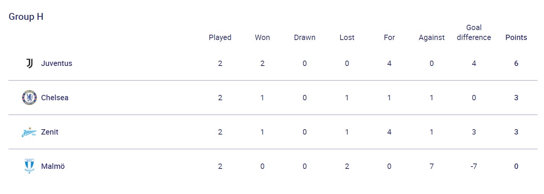This screenshot has width=544, height=194.
Task: Open the Juventus team link
Action: tap(57, 63)
